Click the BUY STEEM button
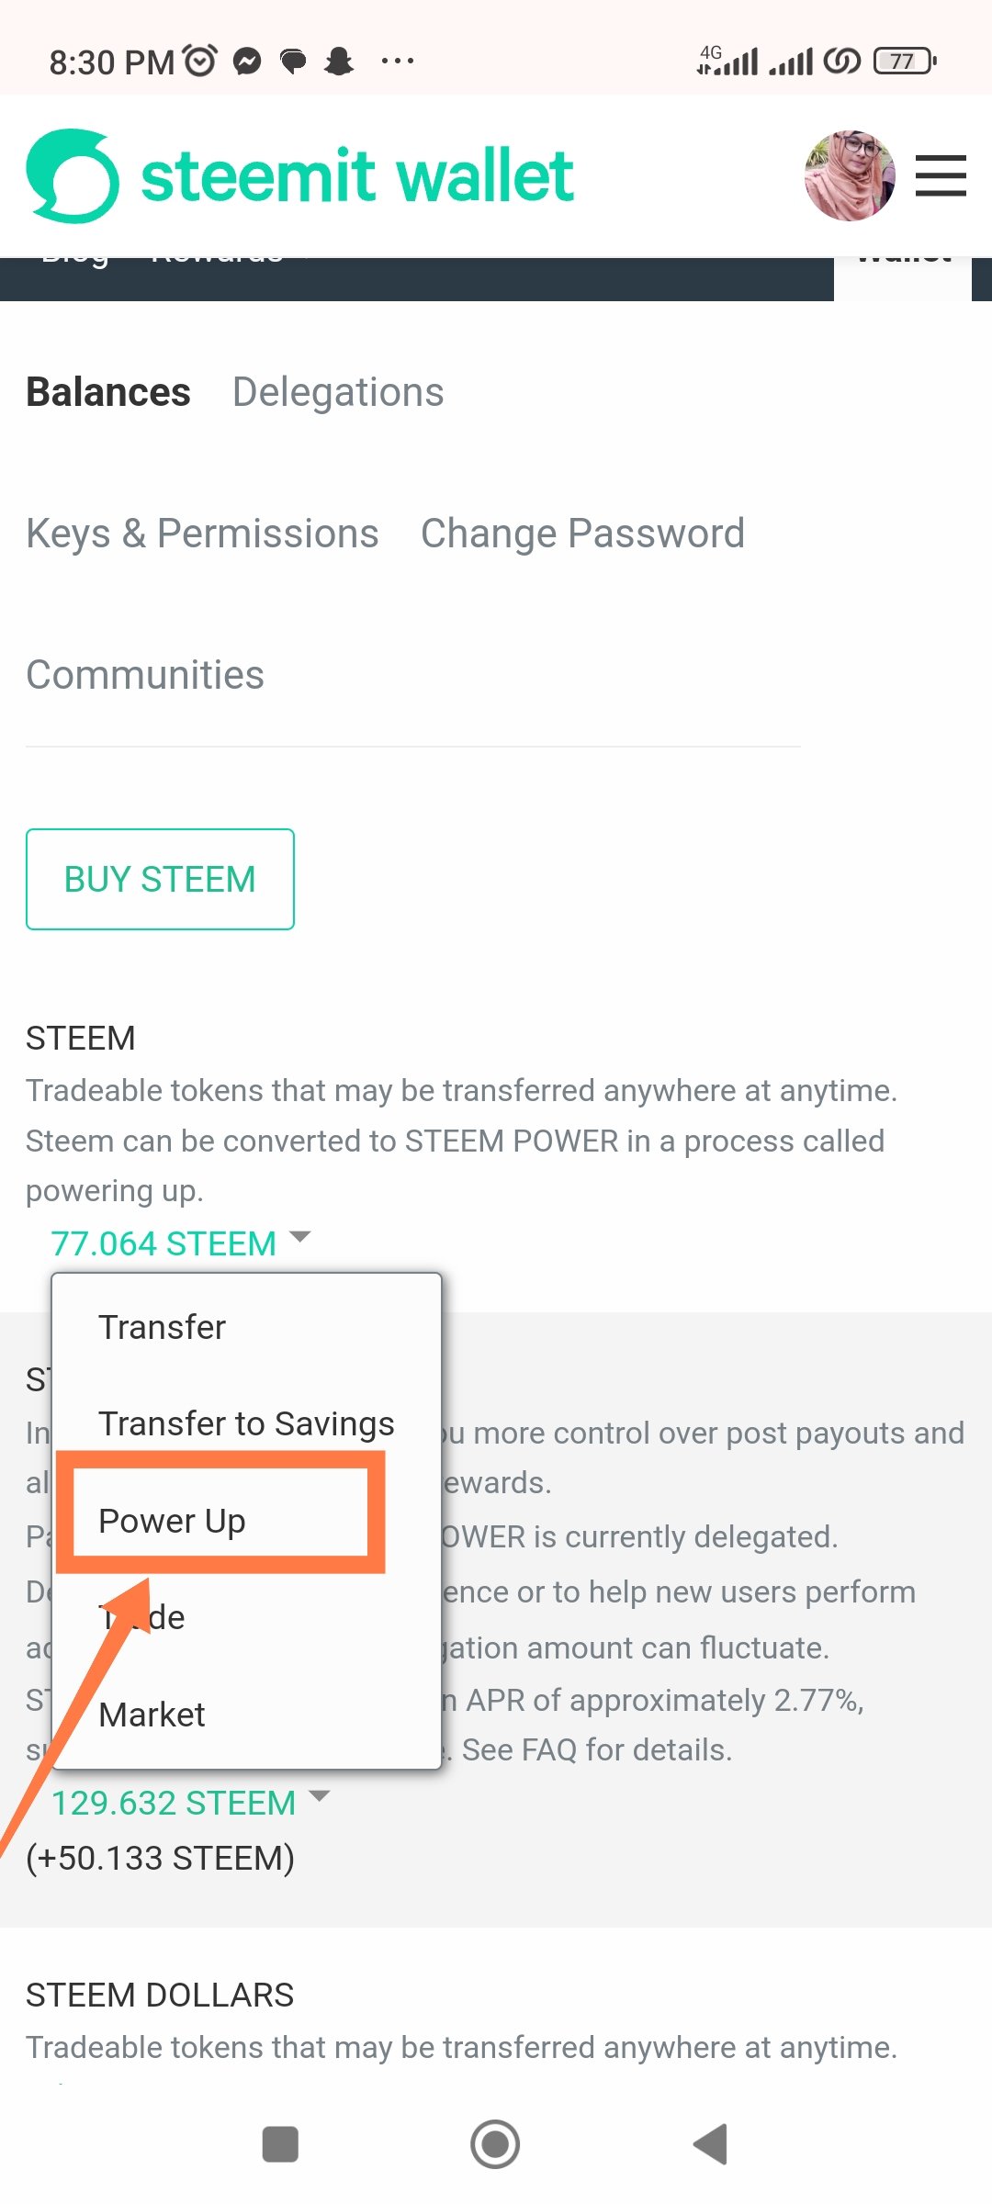This screenshot has height=2204, width=992. 160,879
